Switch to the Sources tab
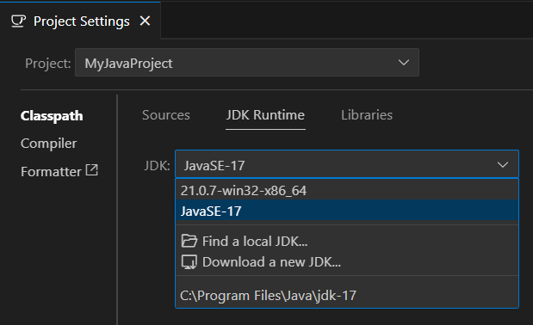This screenshot has width=533, height=325. coord(166,115)
